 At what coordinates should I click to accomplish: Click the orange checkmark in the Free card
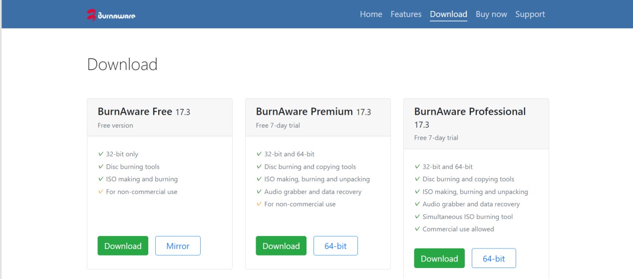pyautogui.click(x=101, y=192)
